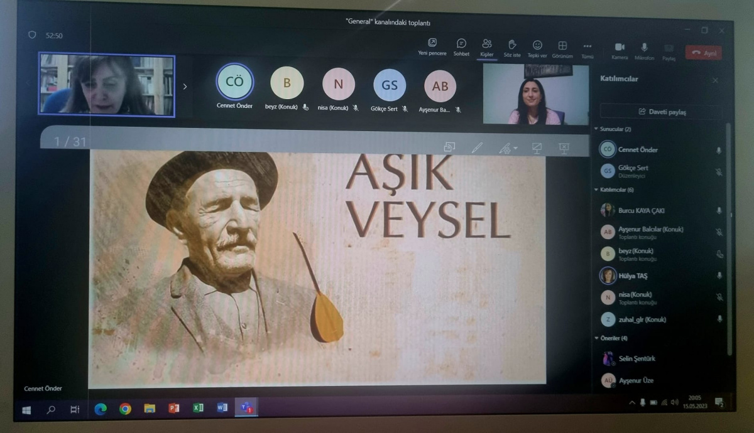The width and height of the screenshot is (754, 433).
Task: Click the CÖ avatar of Cennet Önder
Action: (234, 82)
